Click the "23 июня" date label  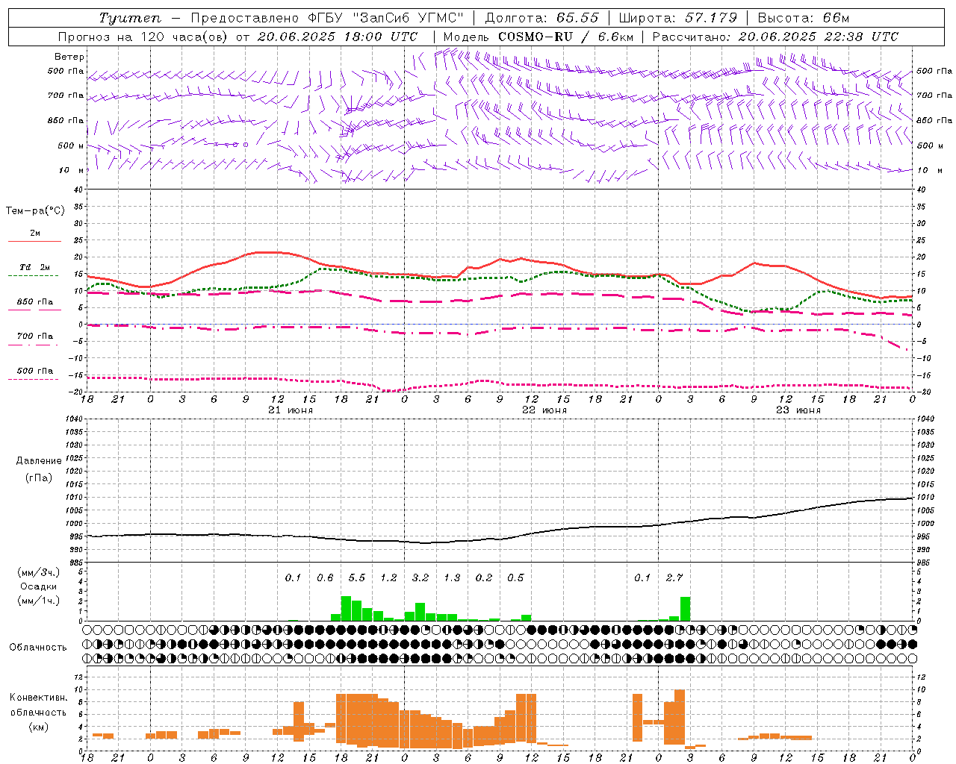coord(798,410)
